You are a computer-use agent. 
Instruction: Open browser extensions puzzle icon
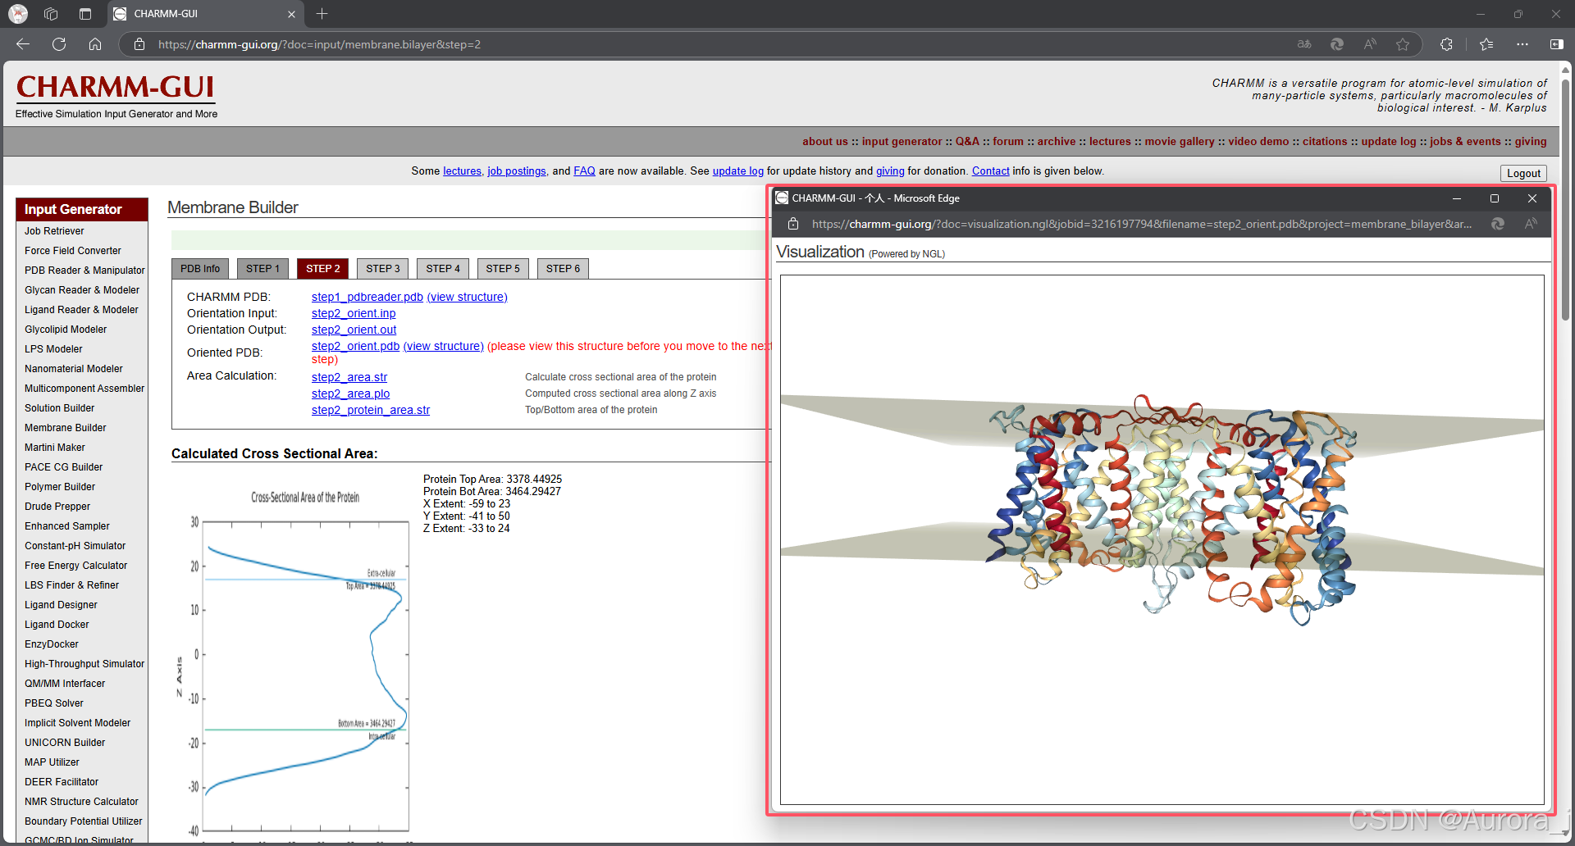[x=1446, y=44]
